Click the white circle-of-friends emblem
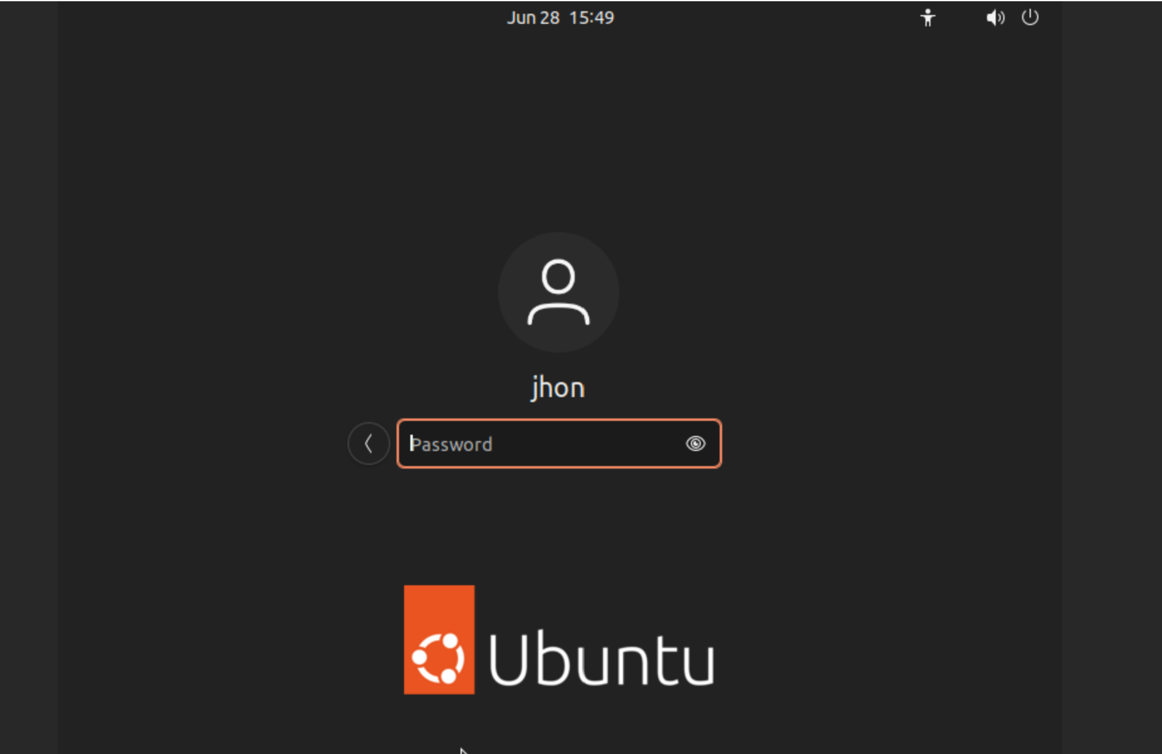Viewport: 1162px width, 754px height. [438, 658]
